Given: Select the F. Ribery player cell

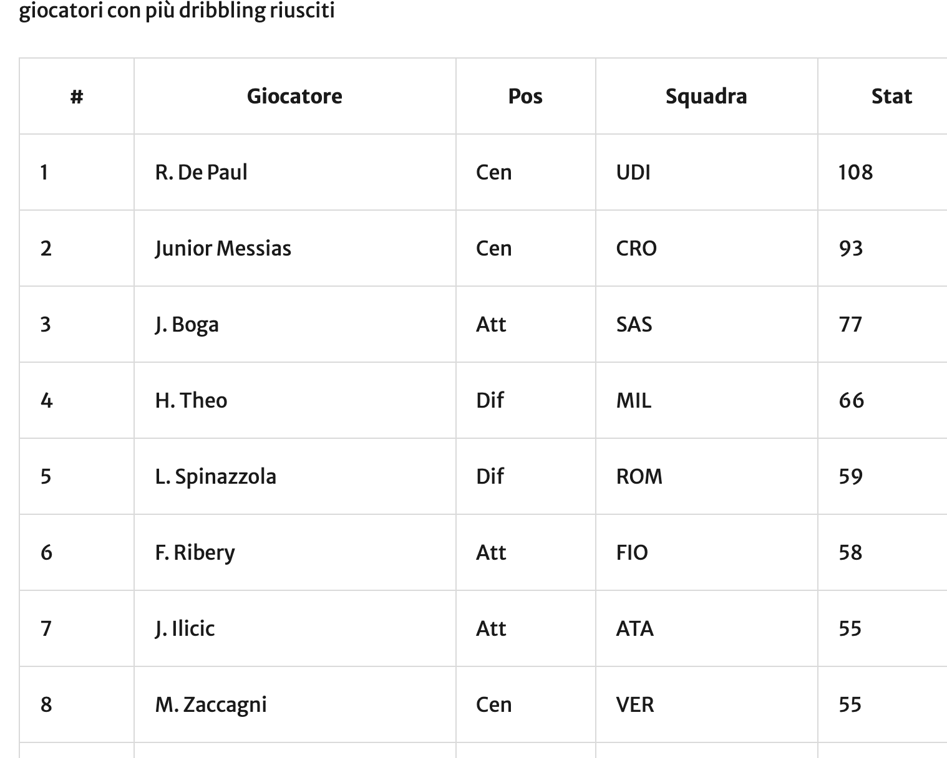Looking at the screenshot, I should click(x=195, y=552).
